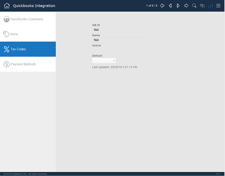Click the tag icon beside Items
This screenshot has height=176, width=225.
pyautogui.click(x=6, y=34)
